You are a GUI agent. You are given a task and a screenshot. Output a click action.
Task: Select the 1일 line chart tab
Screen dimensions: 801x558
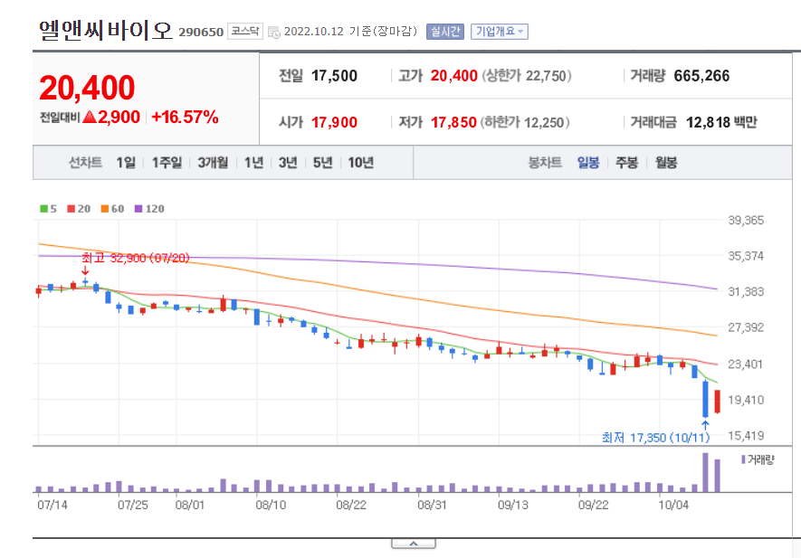(x=126, y=163)
